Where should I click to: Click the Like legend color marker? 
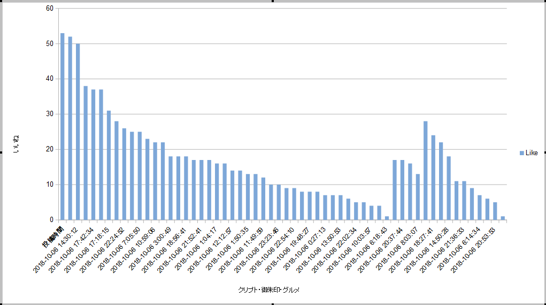pyautogui.click(x=522, y=153)
